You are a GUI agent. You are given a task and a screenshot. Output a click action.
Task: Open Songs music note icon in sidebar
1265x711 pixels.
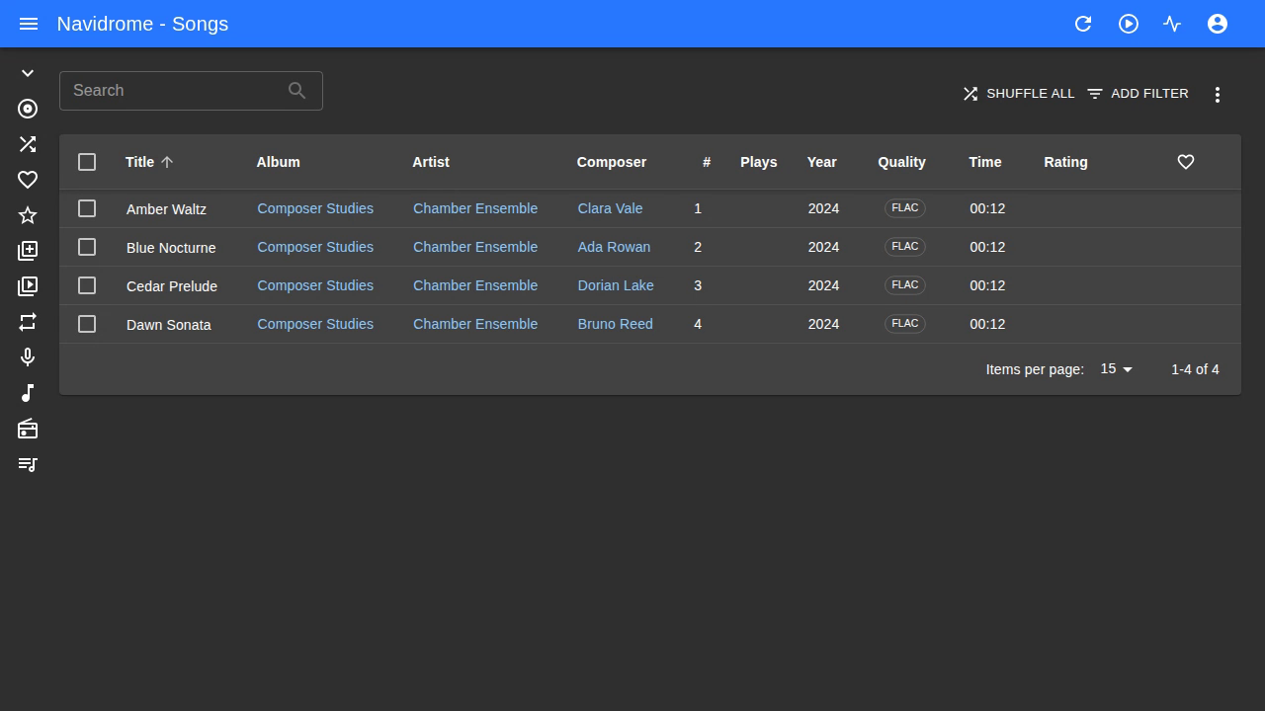(28, 393)
